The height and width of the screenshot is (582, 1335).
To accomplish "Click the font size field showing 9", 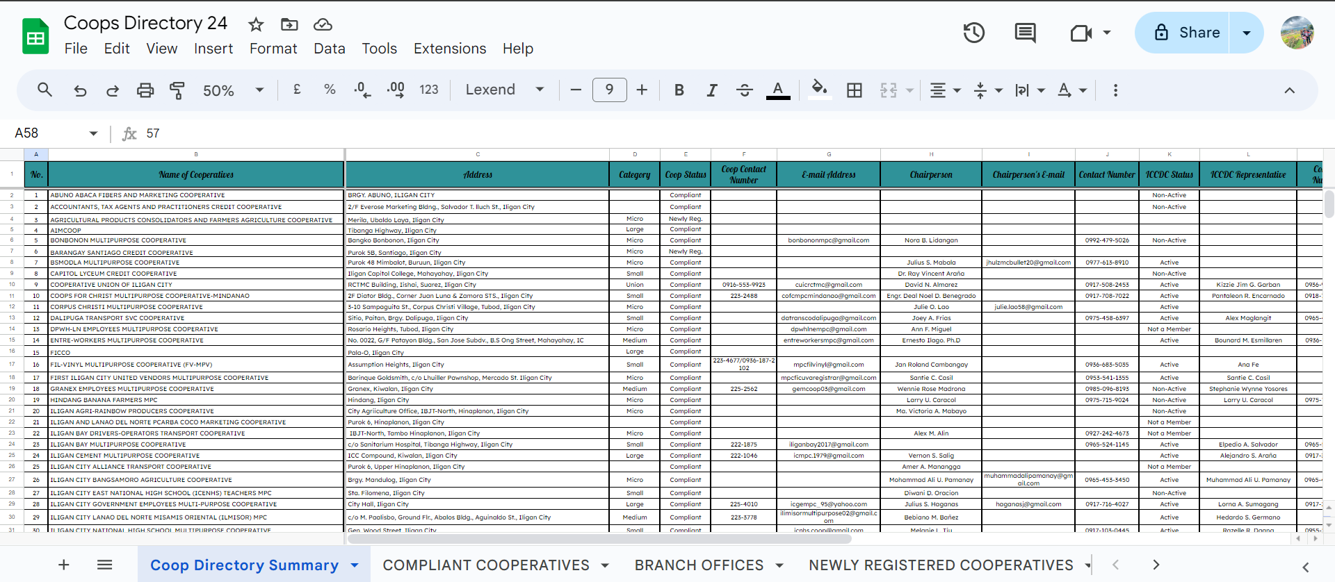I will 609,90.
